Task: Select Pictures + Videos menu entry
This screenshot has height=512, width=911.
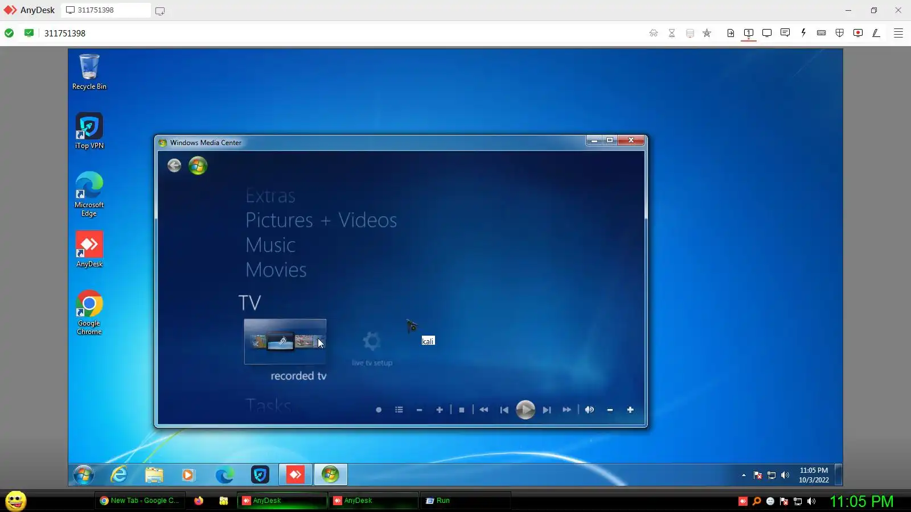Action: [x=321, y=220]
